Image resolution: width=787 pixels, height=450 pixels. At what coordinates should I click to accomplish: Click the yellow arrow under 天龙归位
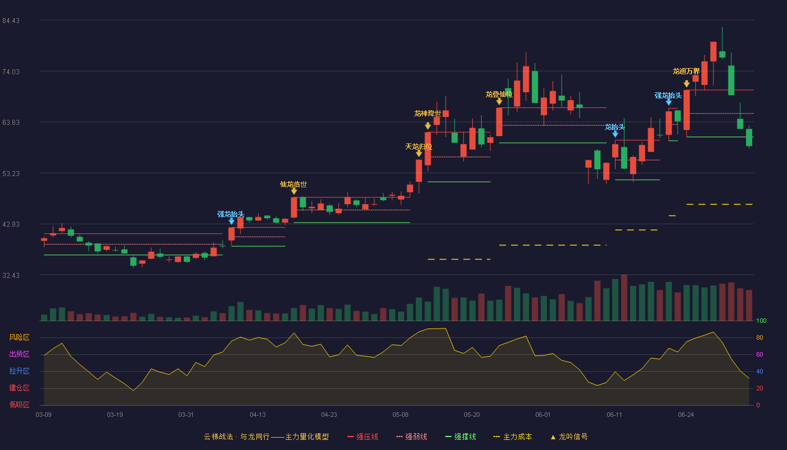419,154
